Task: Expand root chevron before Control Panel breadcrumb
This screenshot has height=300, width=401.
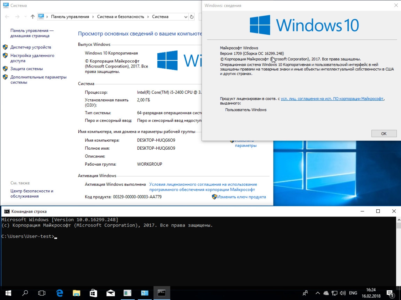Action: [47, 17]
